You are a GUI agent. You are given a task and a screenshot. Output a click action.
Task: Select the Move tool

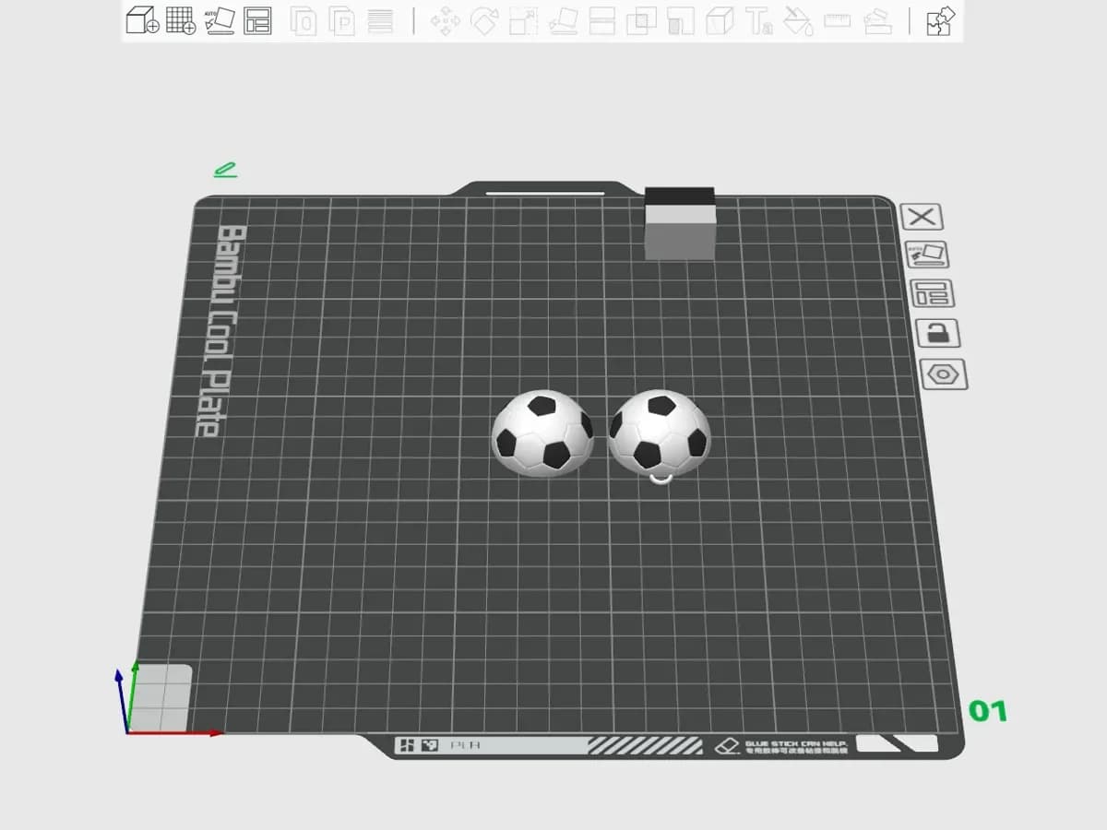click(446, 20)
